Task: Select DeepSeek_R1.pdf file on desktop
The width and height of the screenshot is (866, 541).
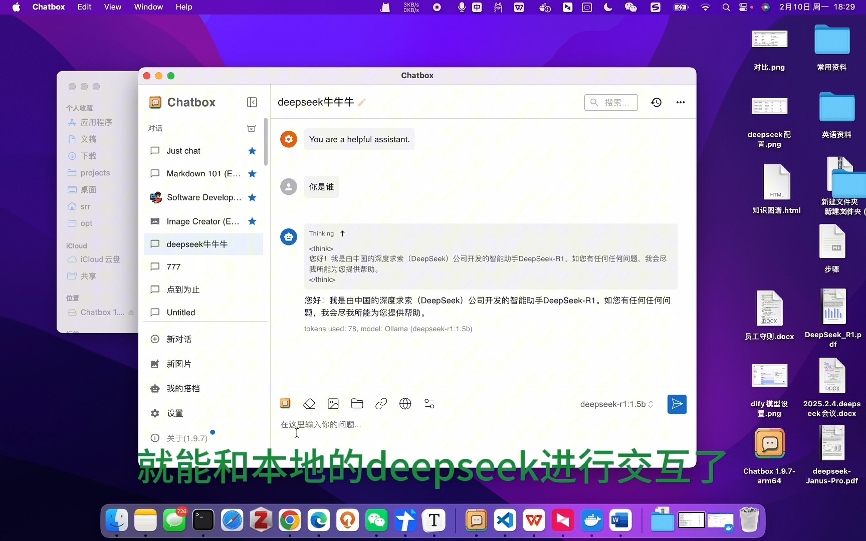Action: (x=833, y=318)
